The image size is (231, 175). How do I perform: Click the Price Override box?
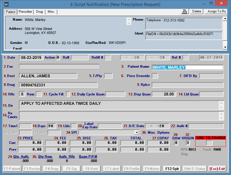(155, 76)
